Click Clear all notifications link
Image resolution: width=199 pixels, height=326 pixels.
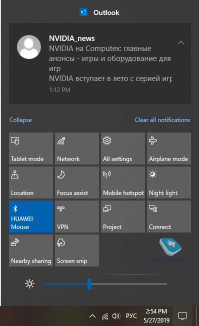point(162,120)
